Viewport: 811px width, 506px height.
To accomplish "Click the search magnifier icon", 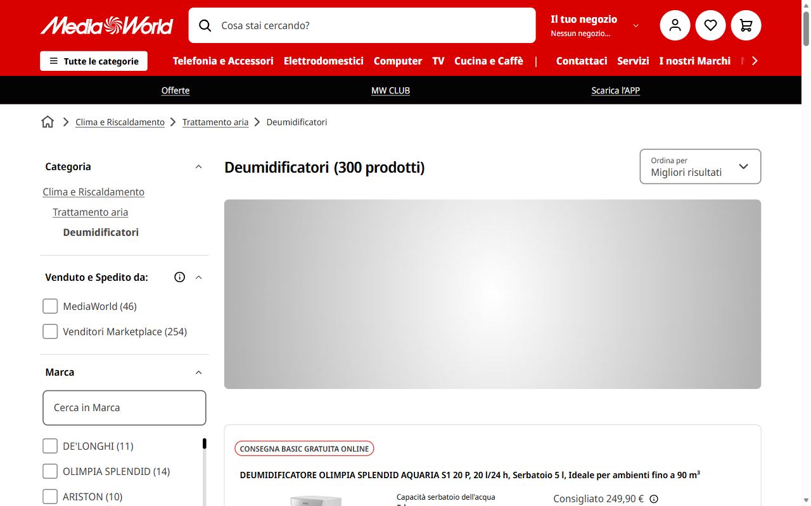I will [x=205, y=25].
